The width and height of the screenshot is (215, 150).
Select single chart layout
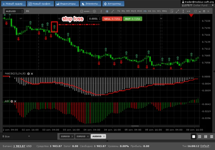point(194,137)
